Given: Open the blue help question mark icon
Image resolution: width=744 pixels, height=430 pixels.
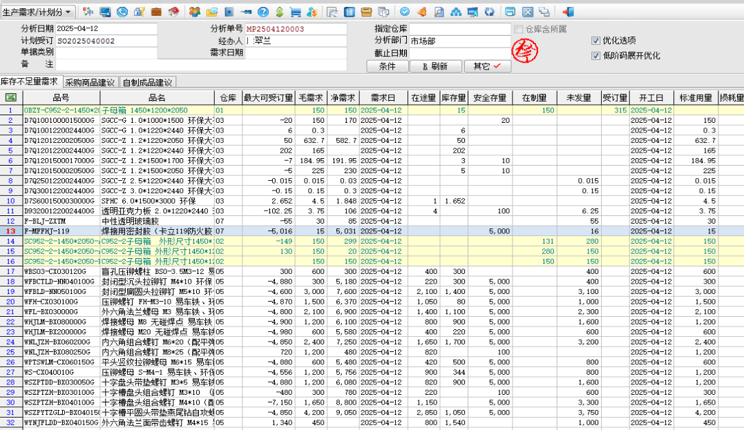Looking at the screenshot, I should pos(263,12).
